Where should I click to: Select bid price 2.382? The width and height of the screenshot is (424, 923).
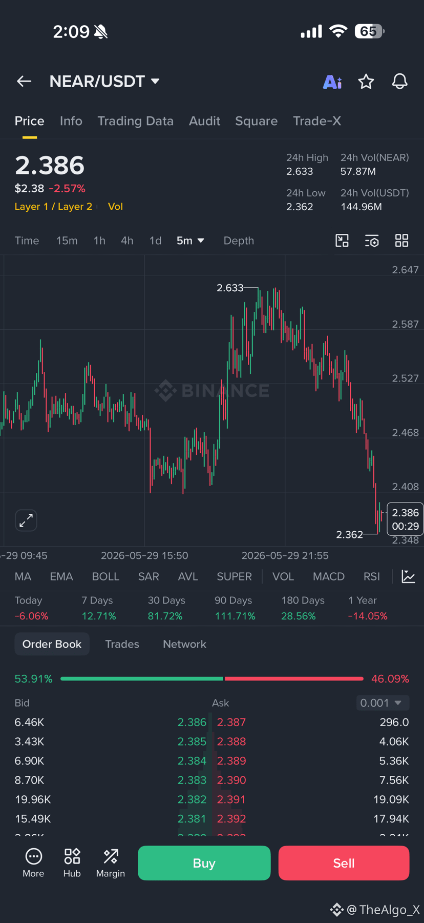pyautogui.click(x=192, y=799)
